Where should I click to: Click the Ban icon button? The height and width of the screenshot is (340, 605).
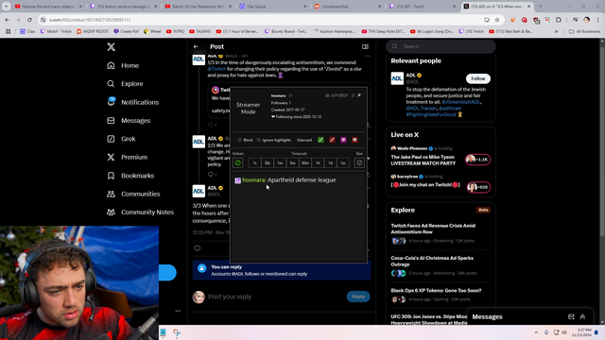[359, 162]
